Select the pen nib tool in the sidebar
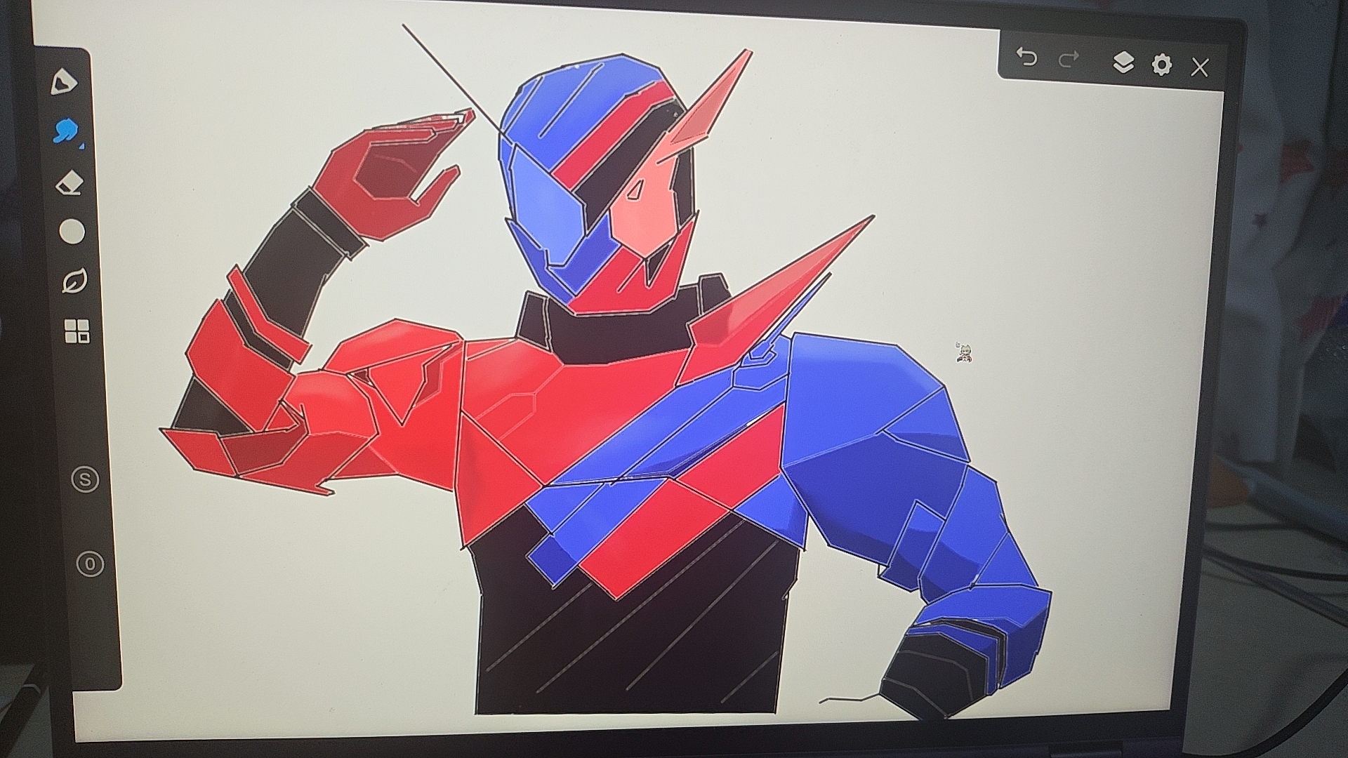 click(x=64, y=82)
